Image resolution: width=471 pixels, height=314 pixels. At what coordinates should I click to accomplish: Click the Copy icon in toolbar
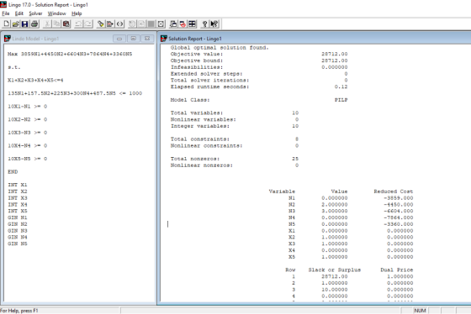click(x=56, y=24)
